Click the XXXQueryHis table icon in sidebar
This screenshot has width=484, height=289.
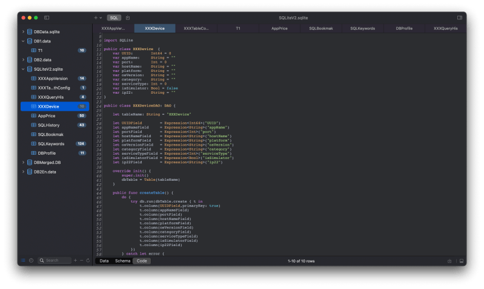pyautogui.click(x=34, y=97)
